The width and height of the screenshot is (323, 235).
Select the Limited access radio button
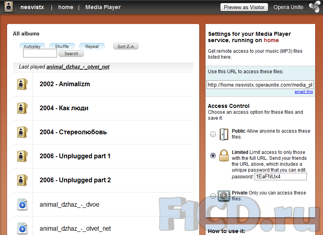(213, 155)
